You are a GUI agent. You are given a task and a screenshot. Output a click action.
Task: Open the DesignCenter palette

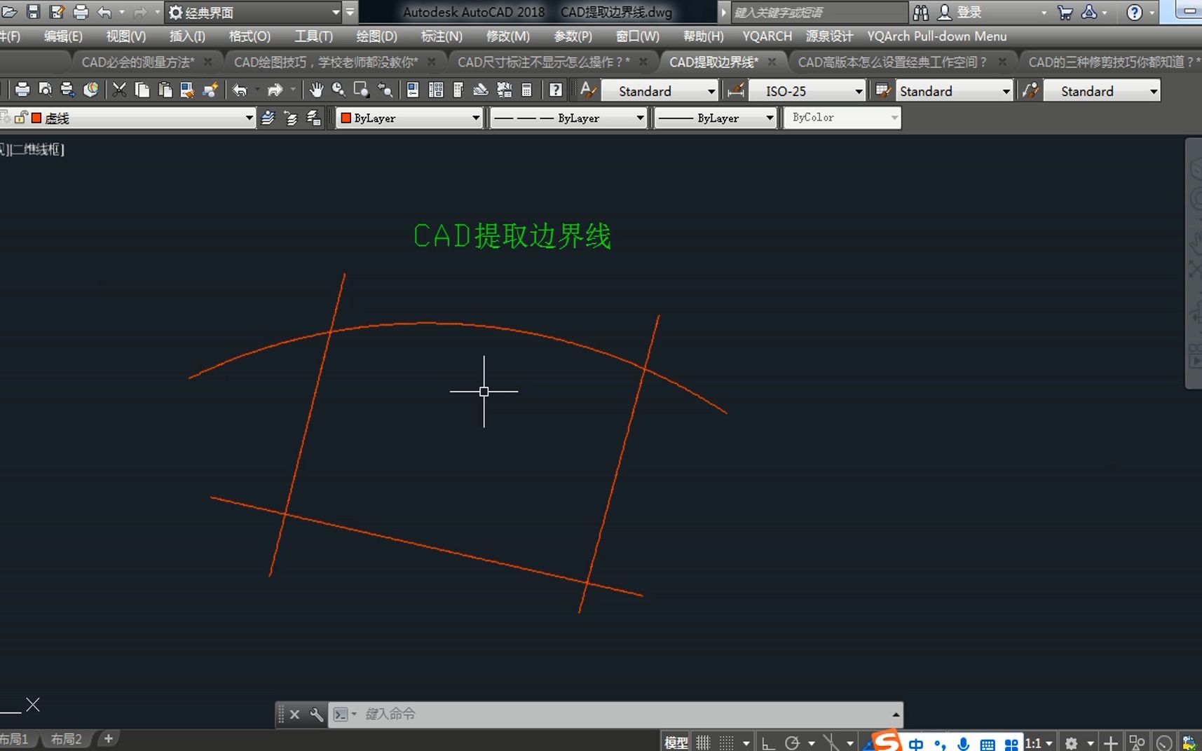tap(436, 90)
